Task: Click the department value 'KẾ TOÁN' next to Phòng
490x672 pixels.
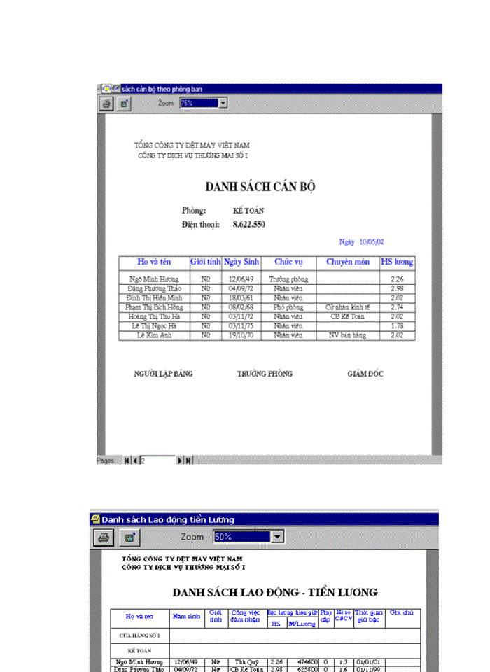Action: 248,211
